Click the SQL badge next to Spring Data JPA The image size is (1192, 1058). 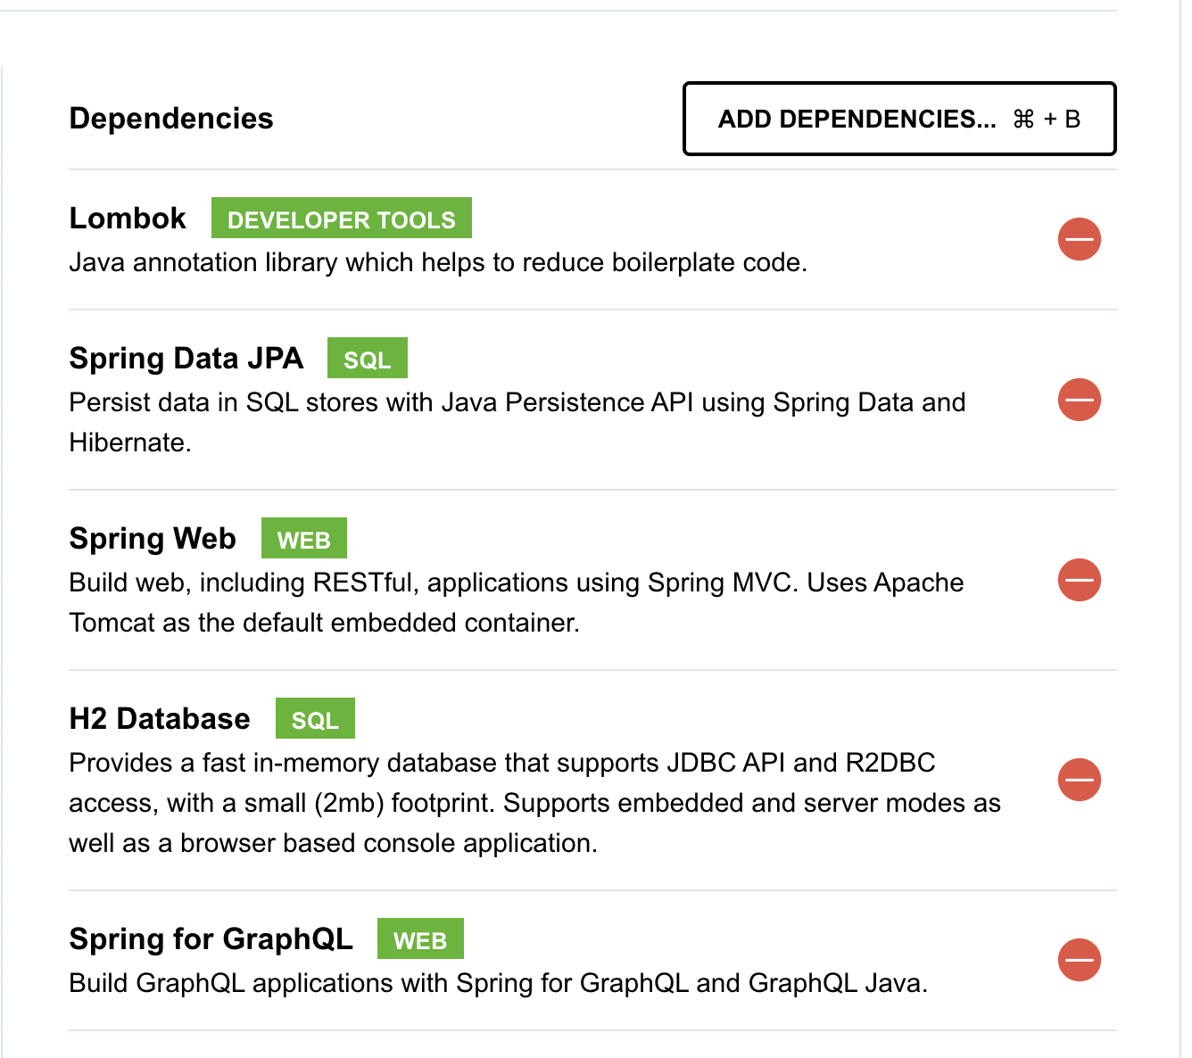[x=368, y=358]
